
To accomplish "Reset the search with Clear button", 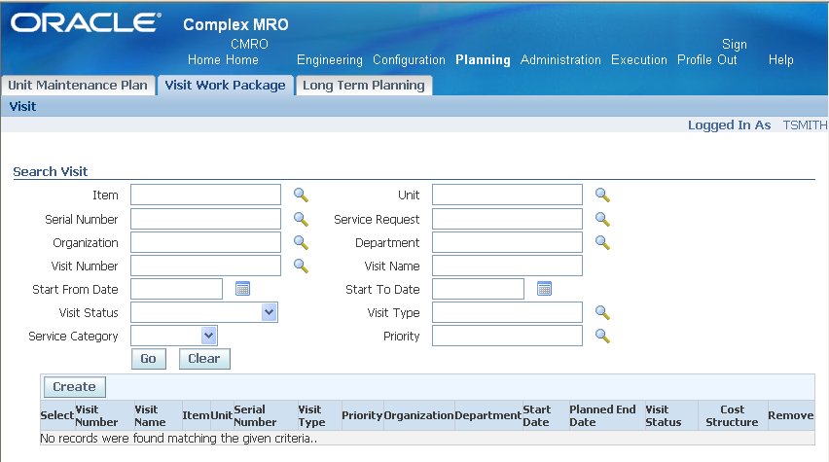I will click(x=204, y=358).
